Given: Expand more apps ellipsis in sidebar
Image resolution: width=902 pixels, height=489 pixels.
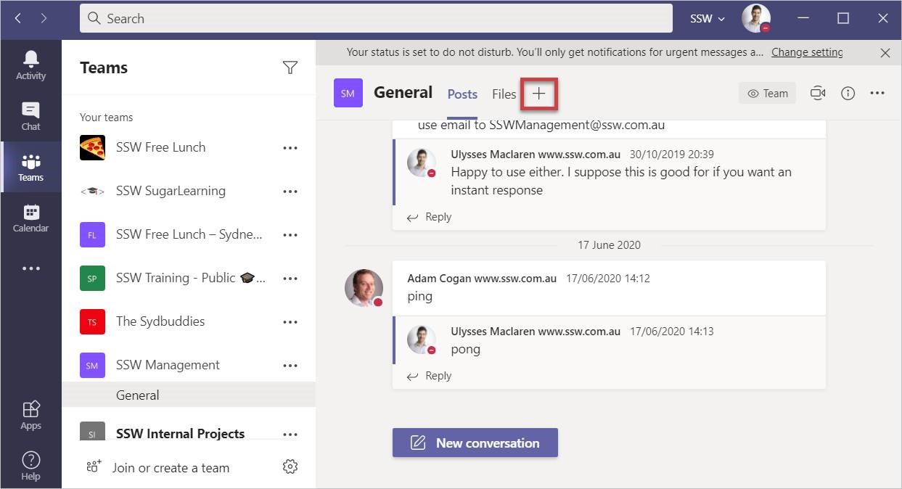Looking at the screenshot, I should coord(30,268).
